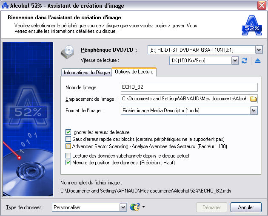Click the Alcohol 52% logo in header
This screenshot has width=268, height=216.
click(x=251, y=25)
